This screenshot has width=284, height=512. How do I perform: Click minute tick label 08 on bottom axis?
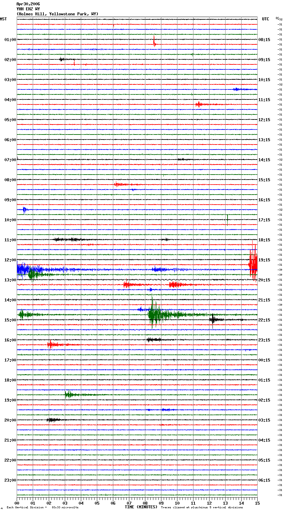[x=145, y=503]
